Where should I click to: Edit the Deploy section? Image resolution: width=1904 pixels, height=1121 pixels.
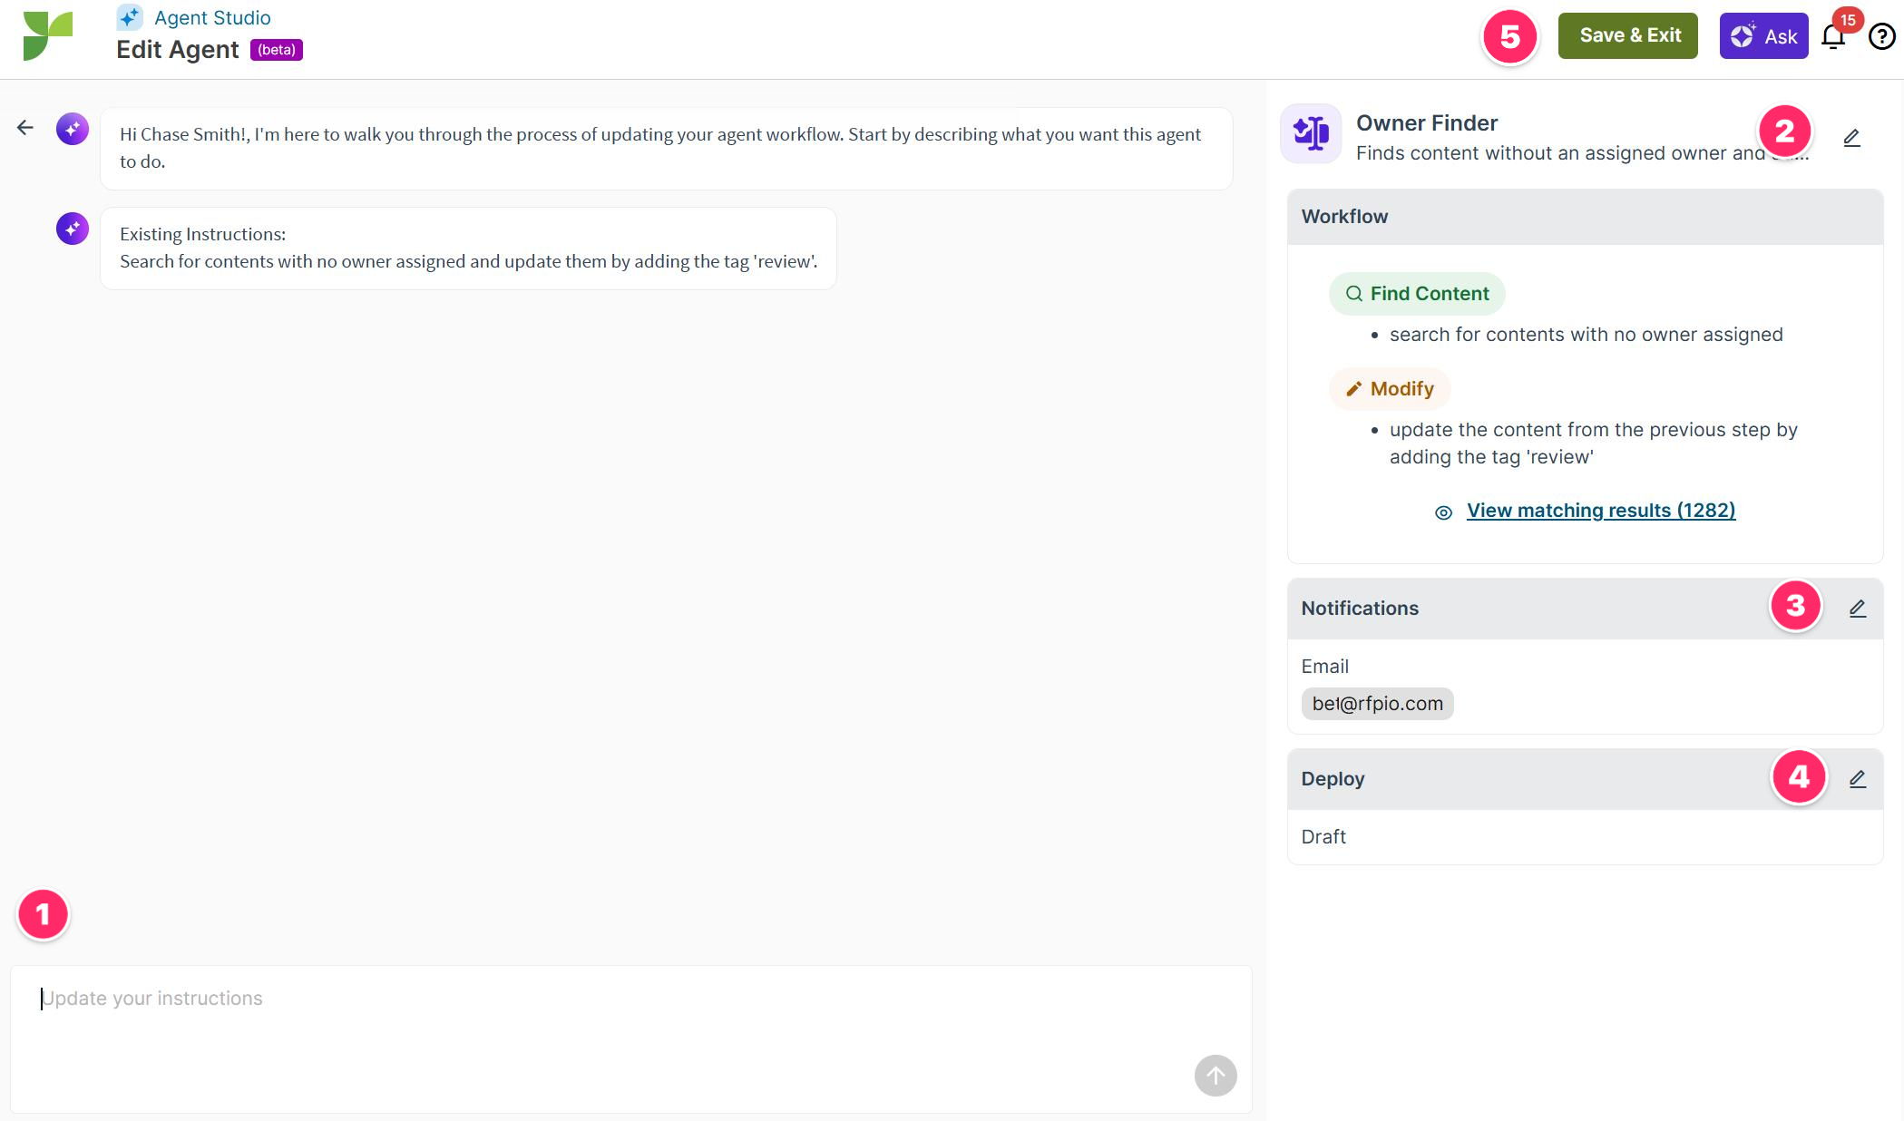tap(1857, 779)
